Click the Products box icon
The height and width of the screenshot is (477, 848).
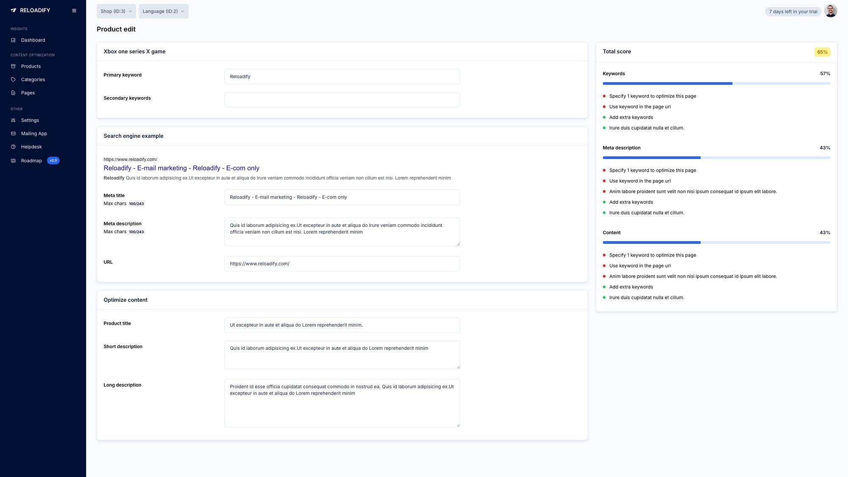(x=14, y=66)
